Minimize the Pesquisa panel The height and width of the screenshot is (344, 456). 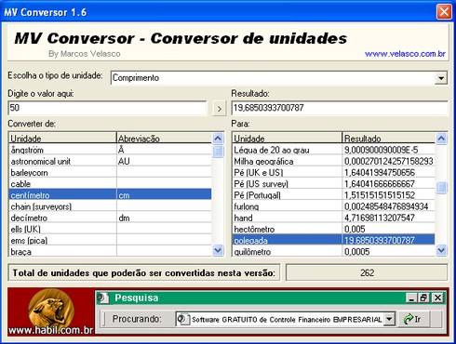[411, 298]
